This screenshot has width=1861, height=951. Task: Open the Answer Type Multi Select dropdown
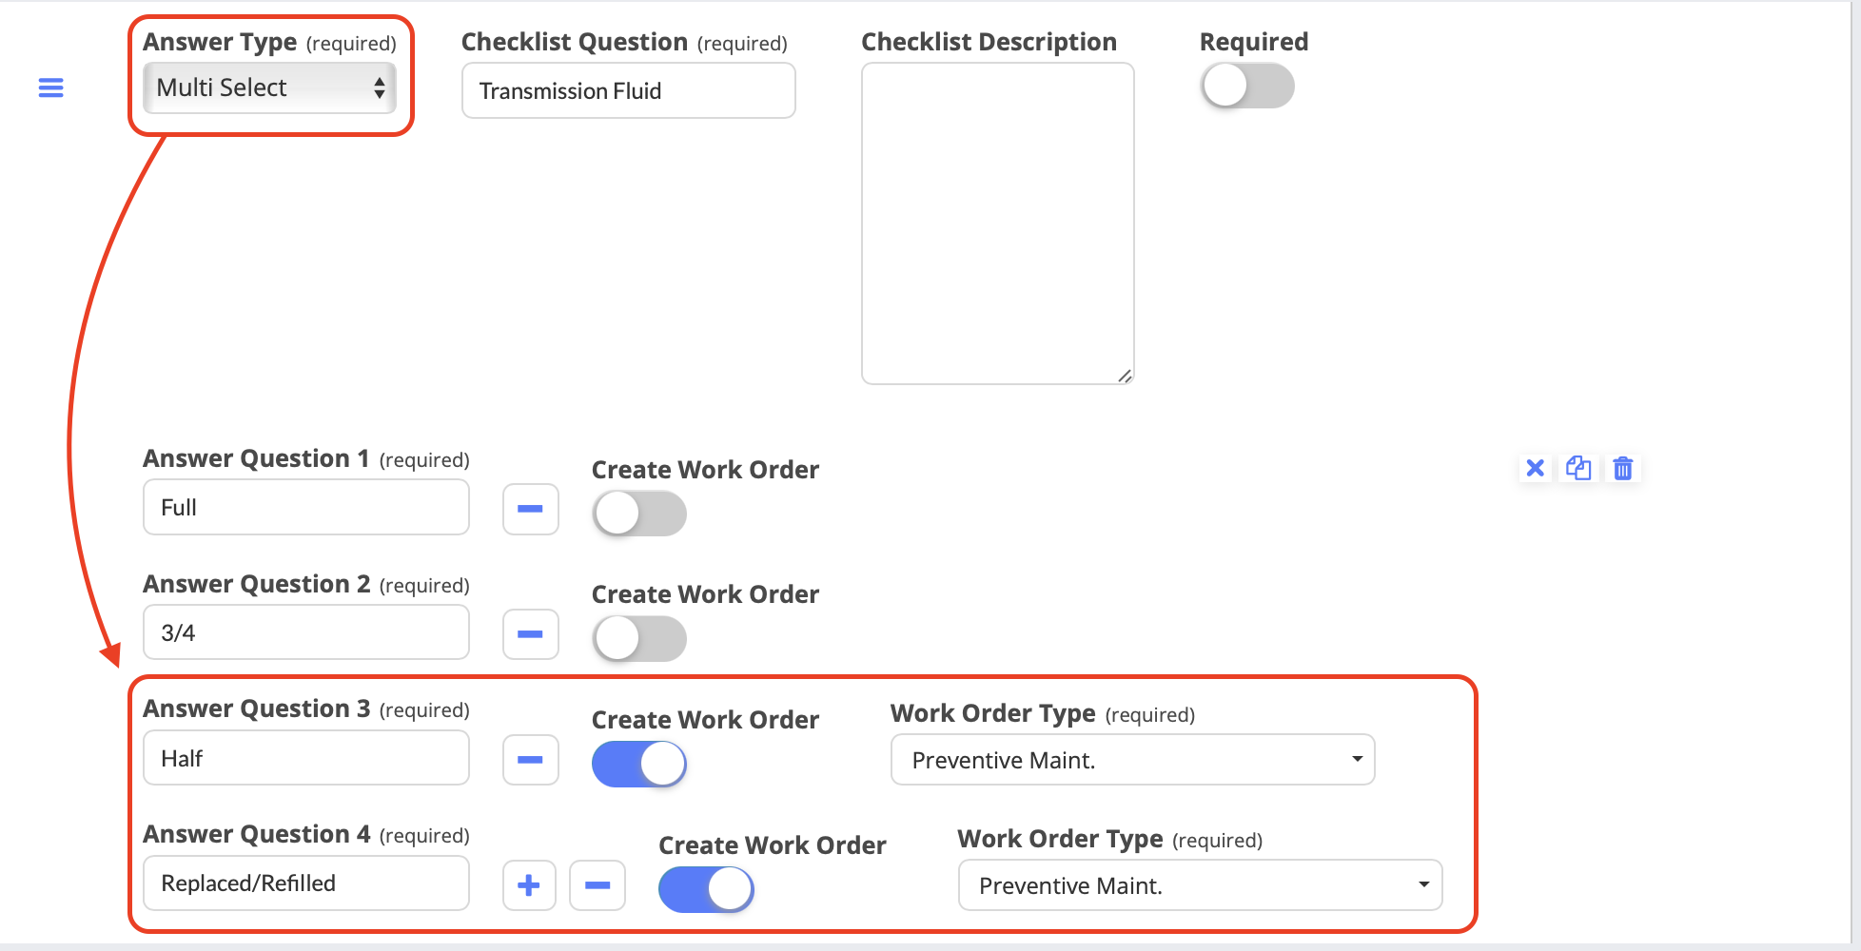(x=269, y=87)
